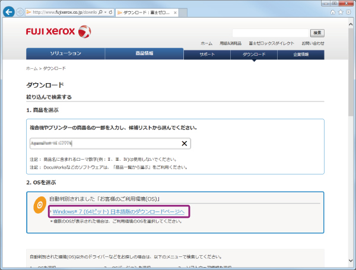The image size is (356, 270).
Task: Select the 企業情報 navigation tab
Action: tap(301, 55)
